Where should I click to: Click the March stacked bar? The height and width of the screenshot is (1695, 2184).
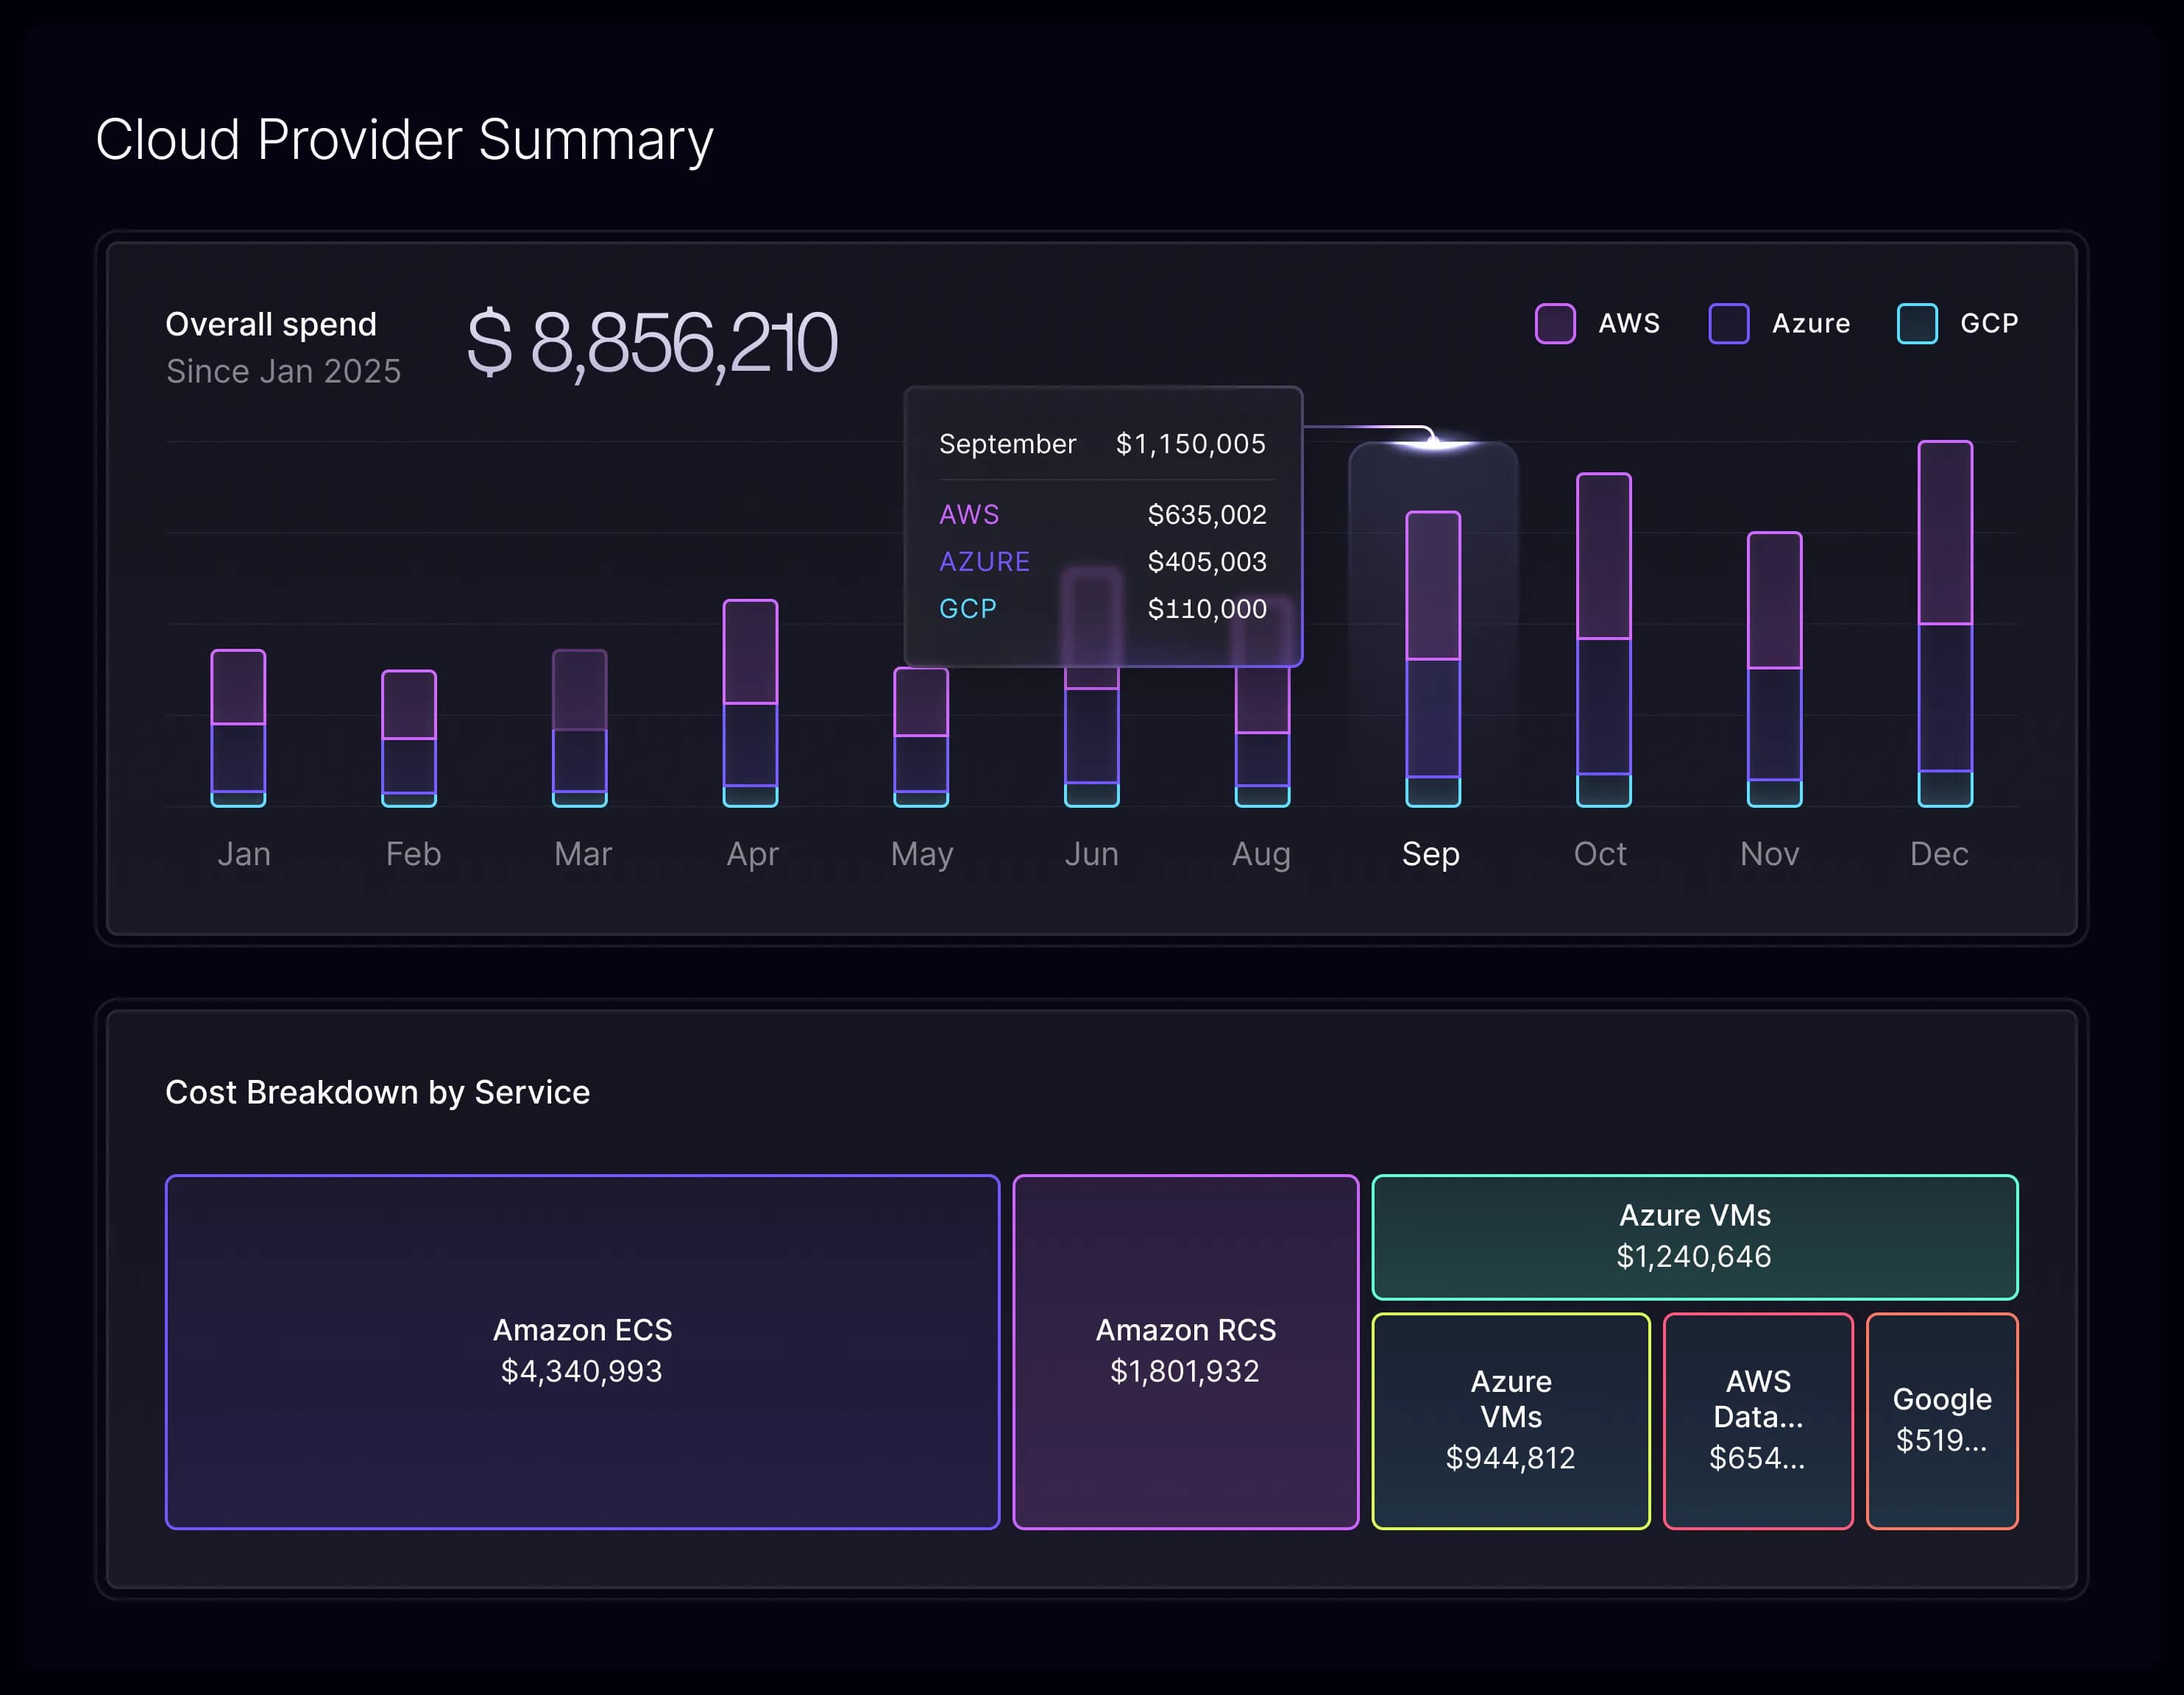tap(580, 728)
